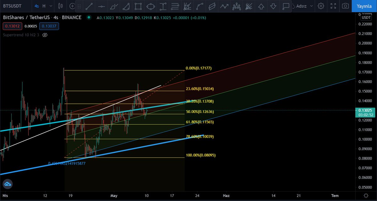Select the trend line tool
This screenshot has width=377, height=201.
point(89,6)
